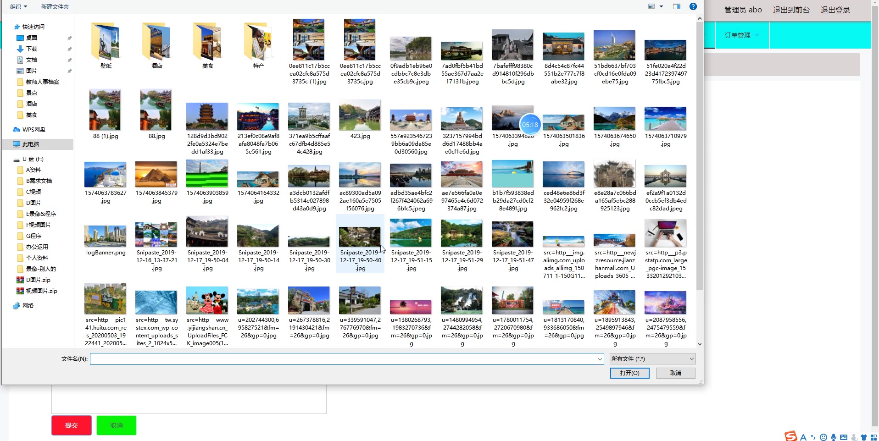Click 新建文件夹 in the toolbar
The height and width of the screenshot is (441, 879).
click(55, 7)
